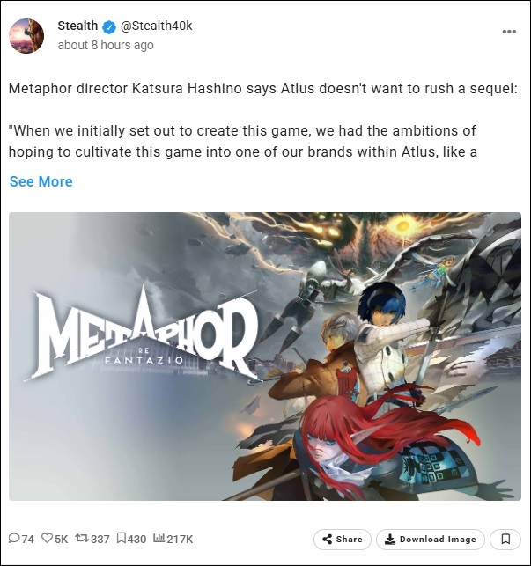
Task: Toggle the bookmark button at bottom right
Action: pos(505,540)
